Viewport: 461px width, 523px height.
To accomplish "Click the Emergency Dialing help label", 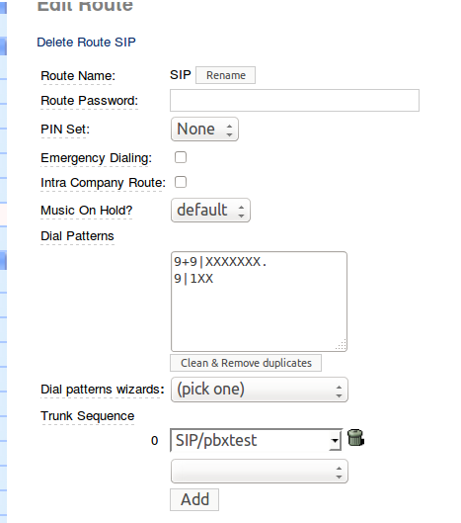I will (97, 158).
